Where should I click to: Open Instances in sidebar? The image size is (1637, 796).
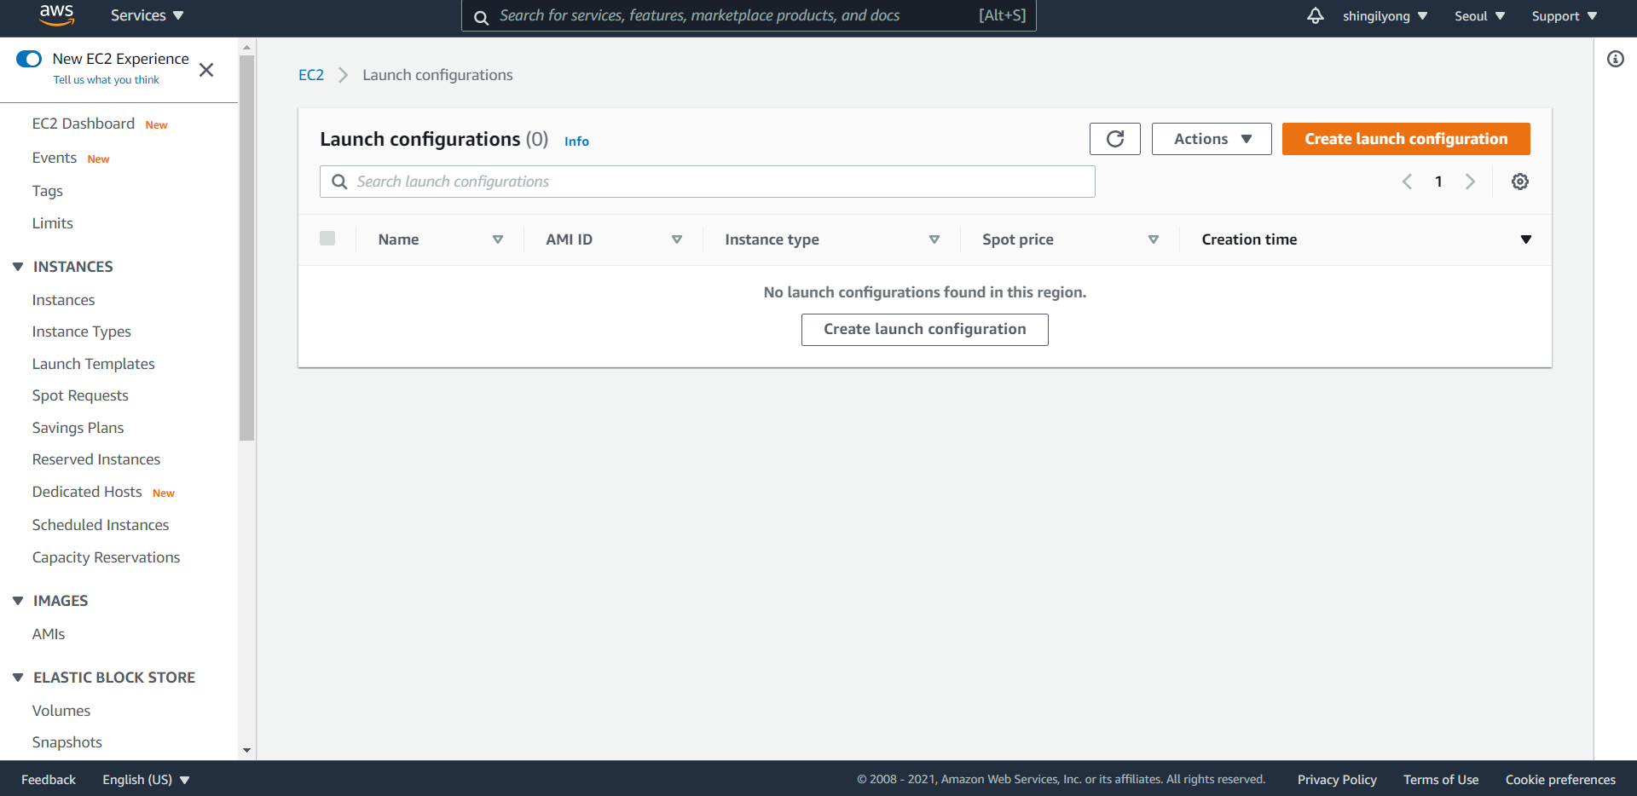[x=63, y=300]
